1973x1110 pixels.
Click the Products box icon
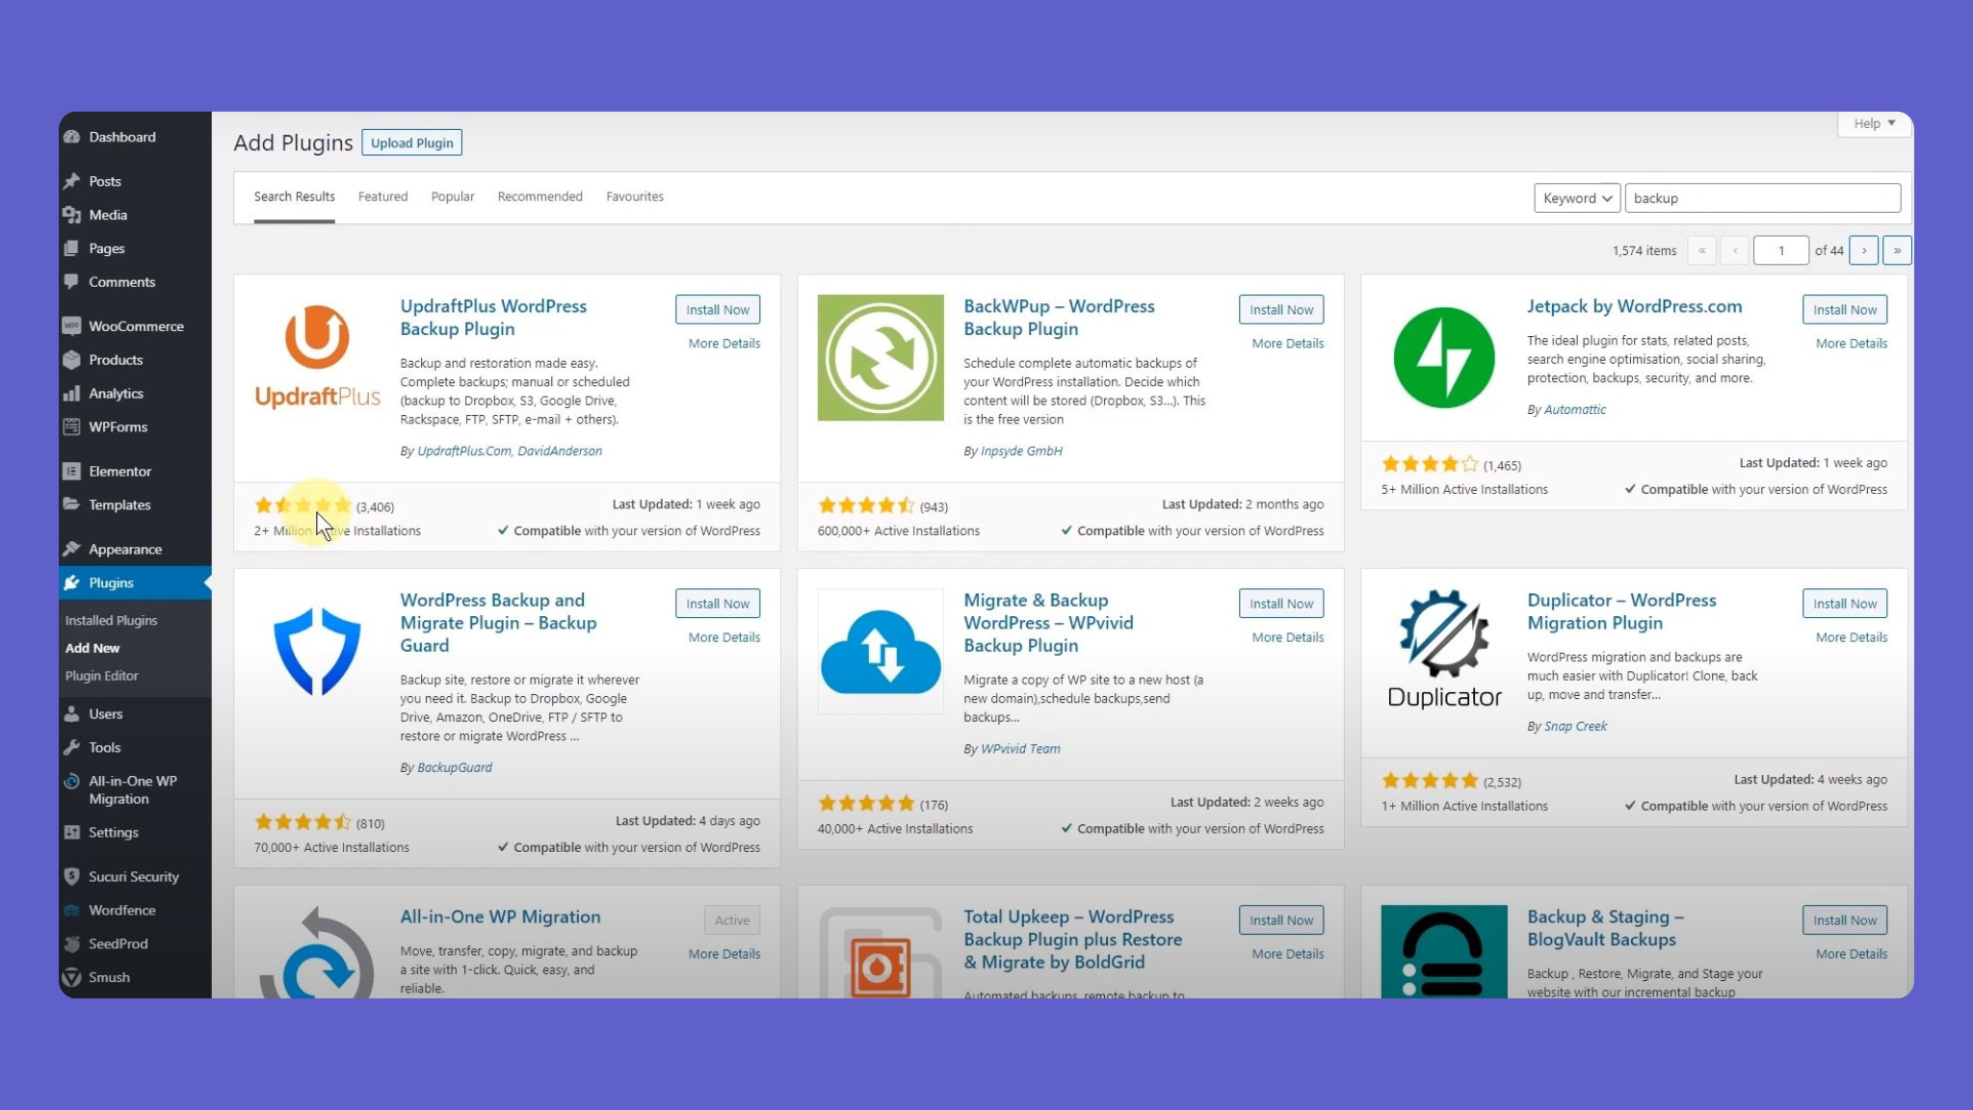(71, 360)
